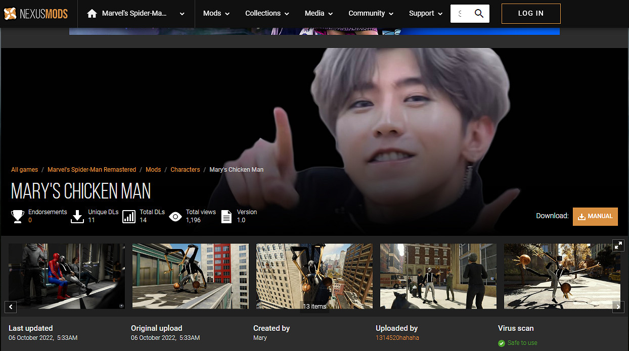Open the subway Spider-Man screenshot thumbnail
This screenshot has height=351, width=629.
click(67, 276)
